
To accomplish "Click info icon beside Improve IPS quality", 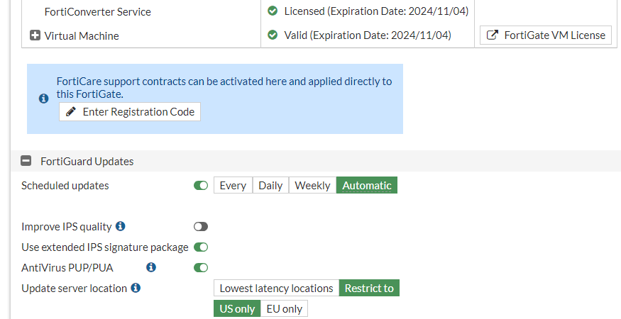I will (x=121, y=226).
